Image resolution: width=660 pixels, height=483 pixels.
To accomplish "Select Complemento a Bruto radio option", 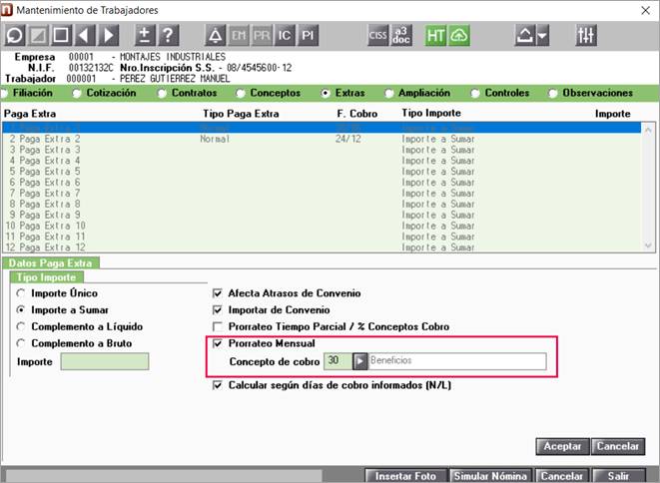I will click(x=74, y=343).
